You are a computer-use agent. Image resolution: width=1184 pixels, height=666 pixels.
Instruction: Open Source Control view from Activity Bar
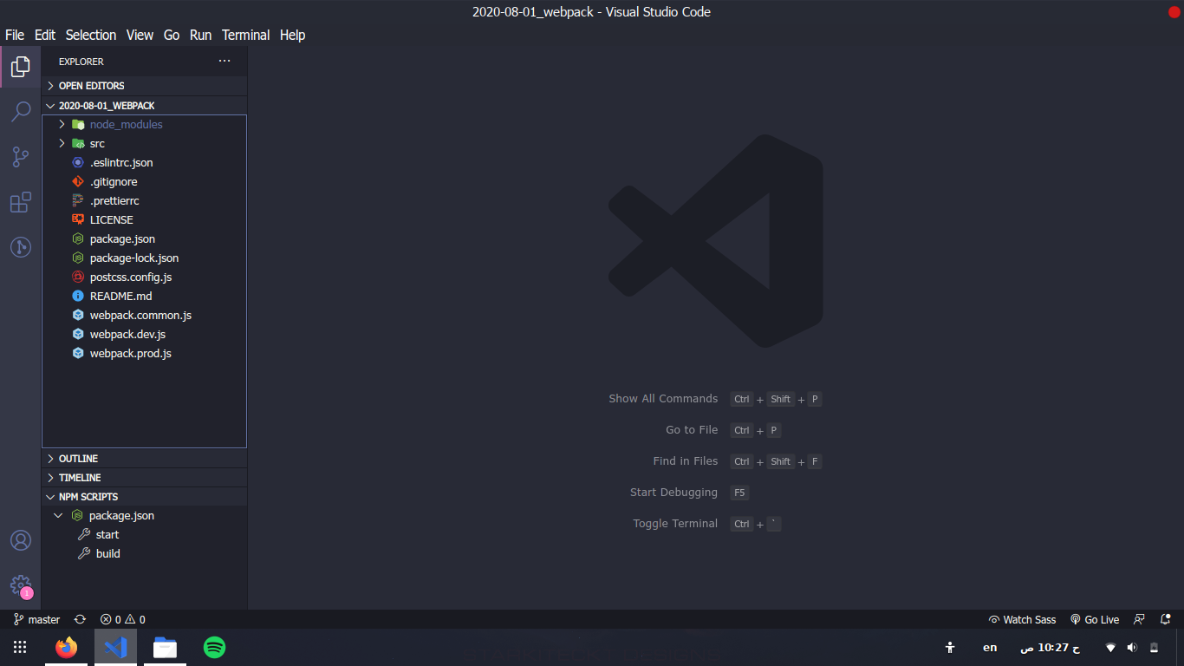pos(20,156)
